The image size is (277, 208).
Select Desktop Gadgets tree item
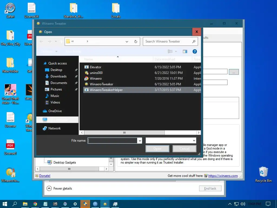[x=64, y=162]
